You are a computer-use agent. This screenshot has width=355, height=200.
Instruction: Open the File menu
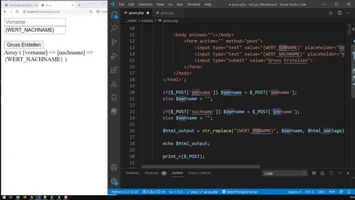coord(121,4)
